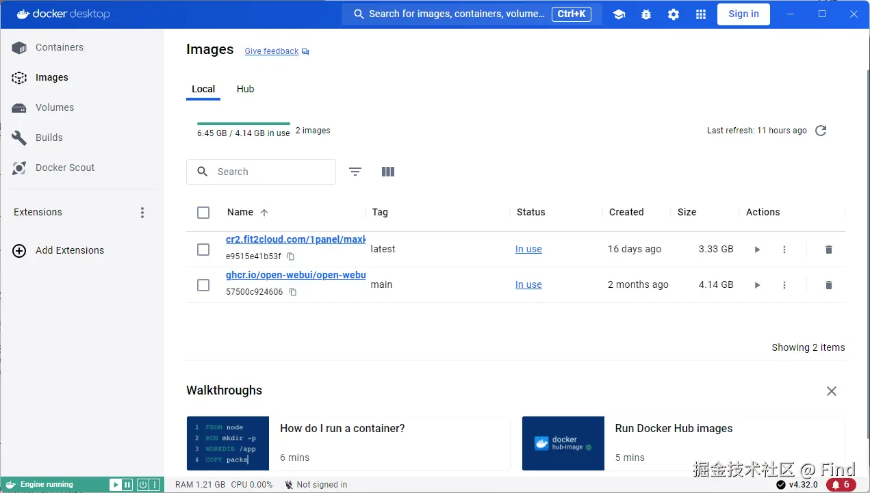Select the cr2.fit2cloud.com image checkbox
The height and width of the screenshot is (493, 870).
pos(203,250)
